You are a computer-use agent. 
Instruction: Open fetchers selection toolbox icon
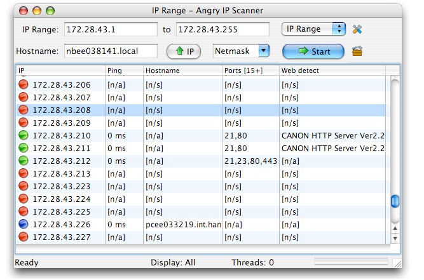coord(357,51)
